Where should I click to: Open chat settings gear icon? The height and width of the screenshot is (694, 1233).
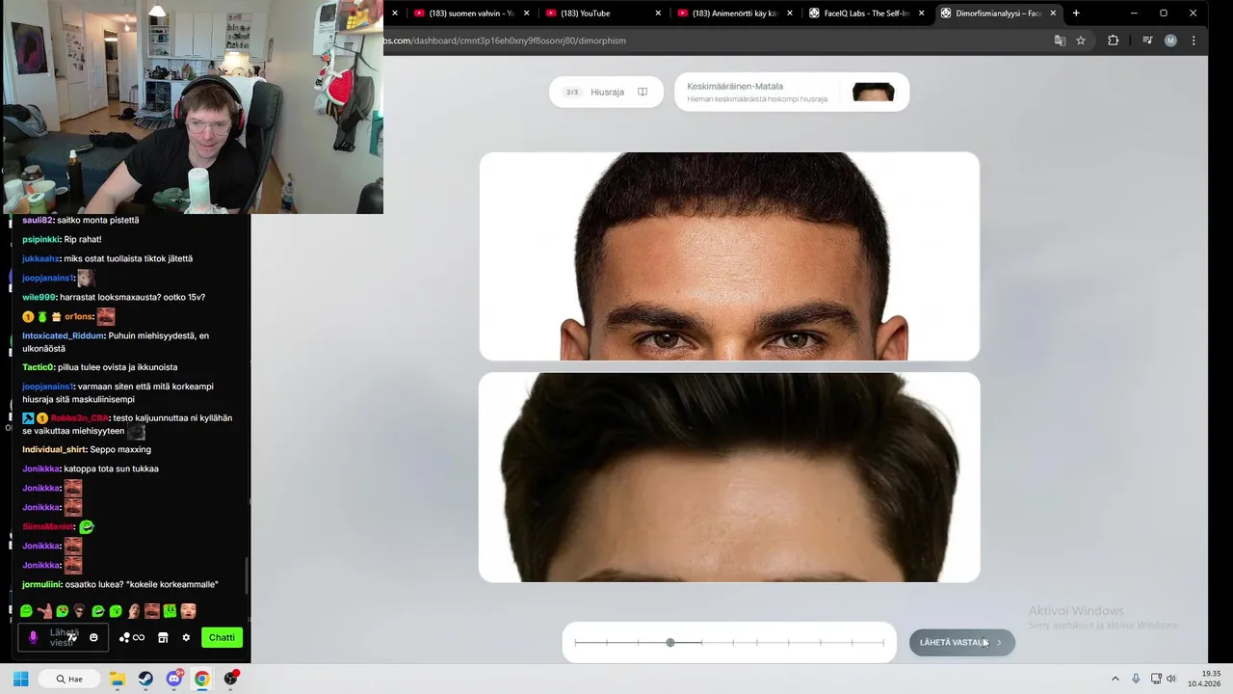186,637
